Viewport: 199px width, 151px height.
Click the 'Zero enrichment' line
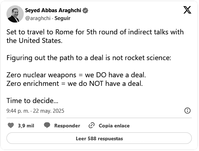75,84
